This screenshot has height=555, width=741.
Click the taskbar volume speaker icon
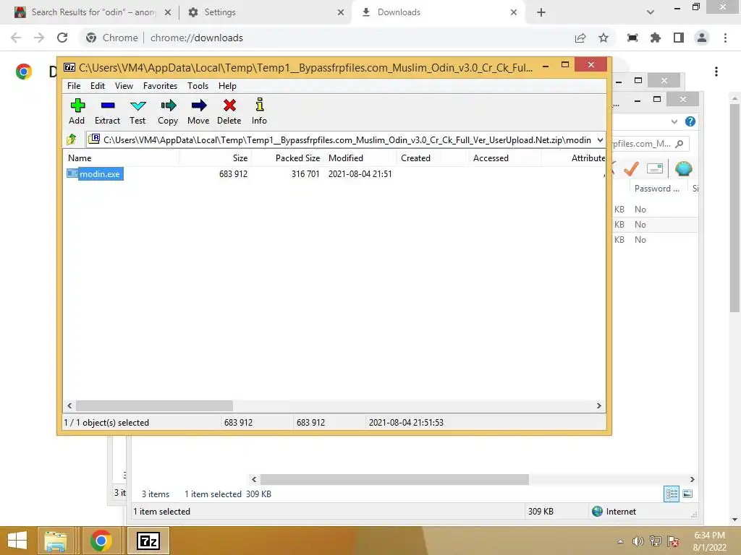pyautogui.click(x=638, y=541)
